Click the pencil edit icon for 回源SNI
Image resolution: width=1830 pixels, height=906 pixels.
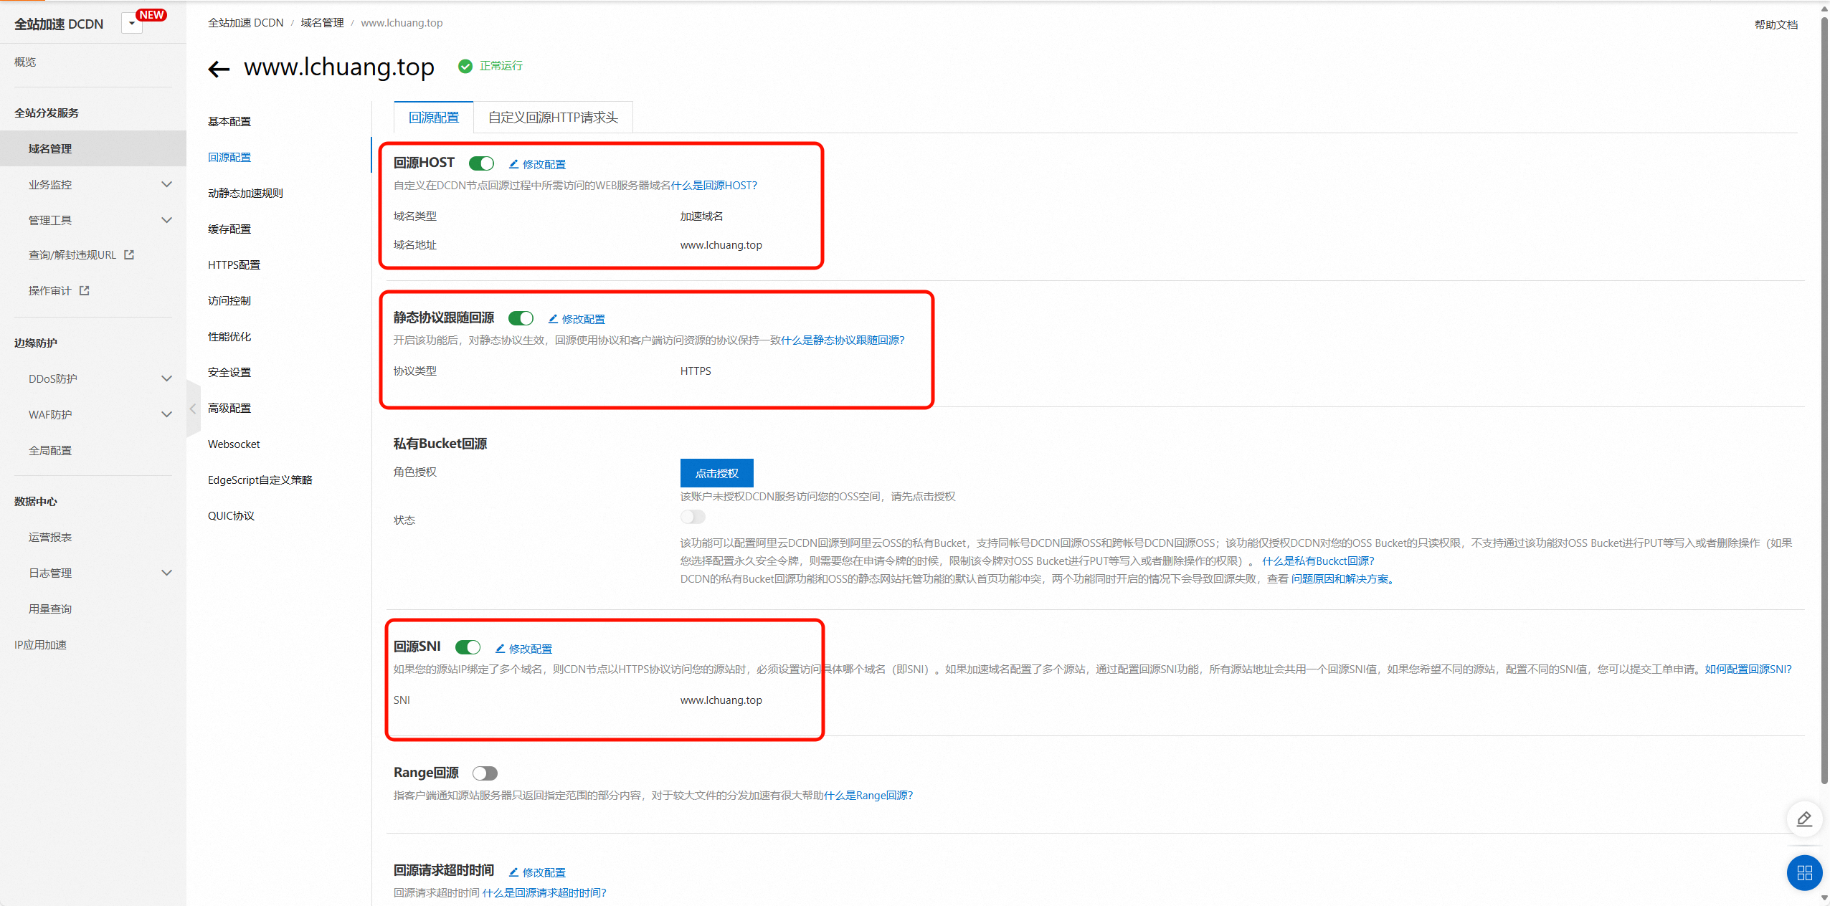point(500,649)
